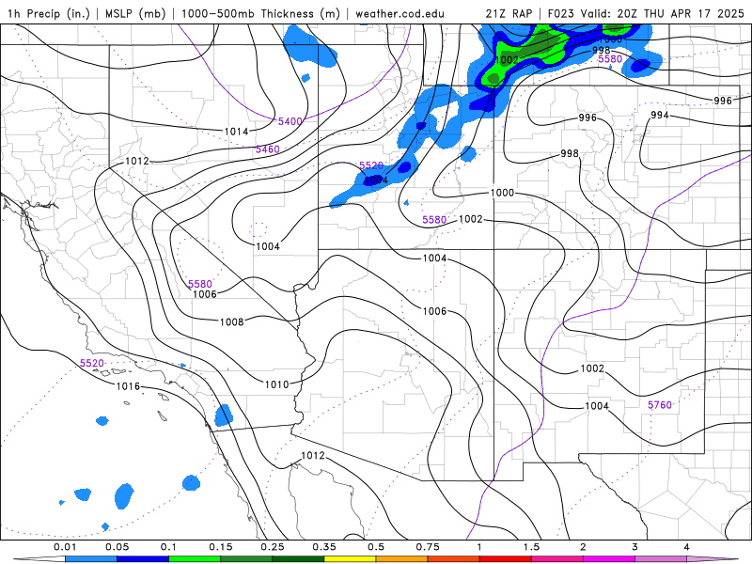The width and height of the screenshot is (752, 564).
Task: Select the yellow 0.35–0.5 legend color segment
Action: click(350, 559)
